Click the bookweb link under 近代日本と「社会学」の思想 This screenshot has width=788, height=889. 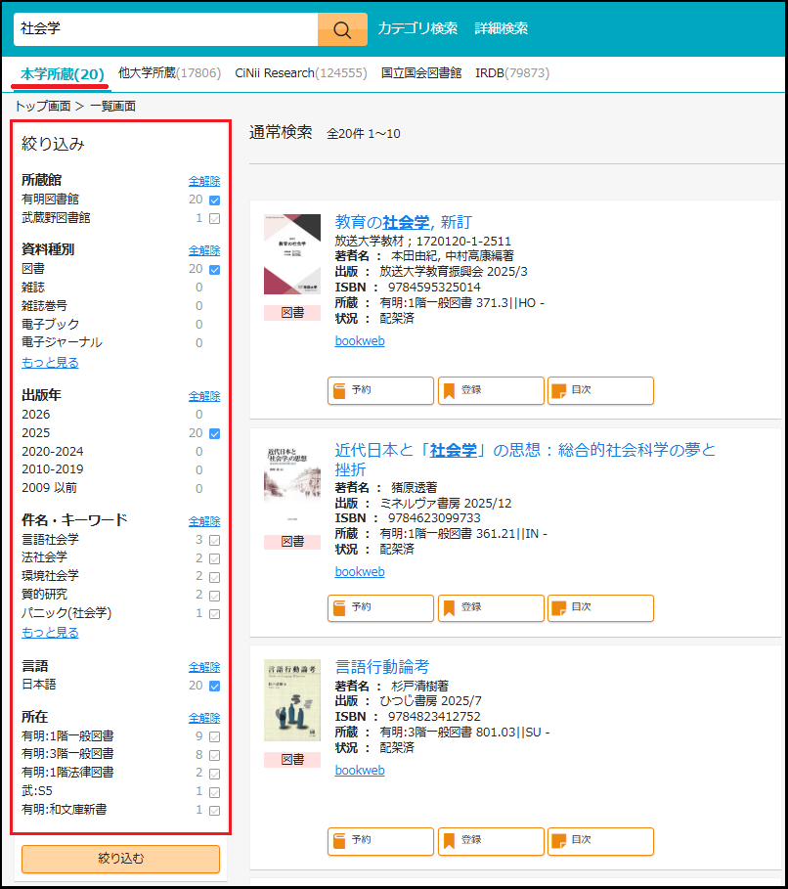click(360, 572)
